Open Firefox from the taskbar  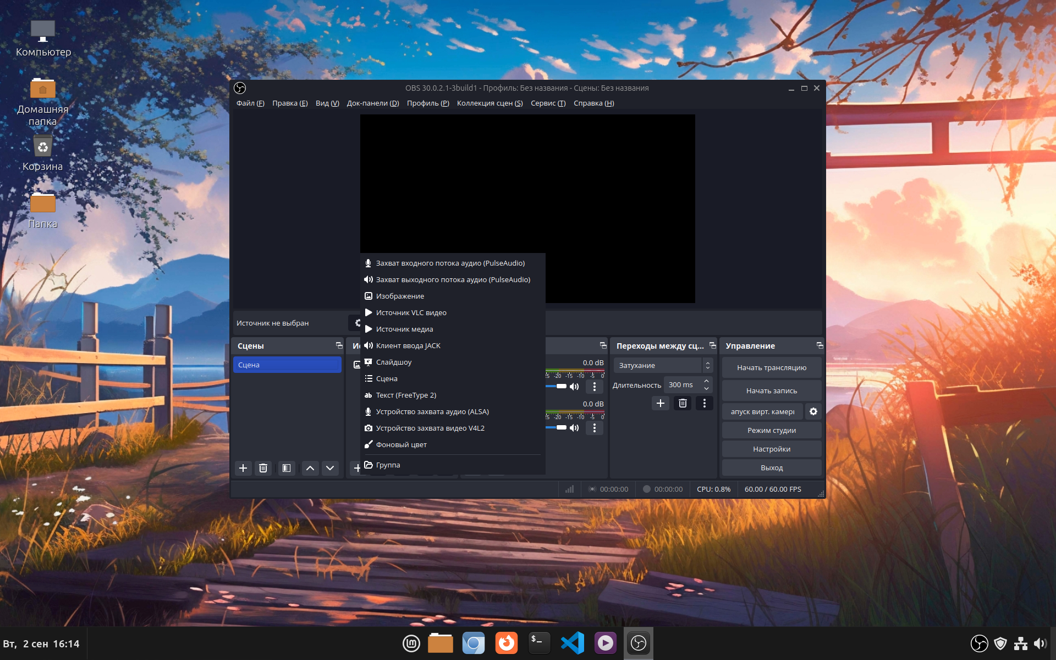pos(507,643)
